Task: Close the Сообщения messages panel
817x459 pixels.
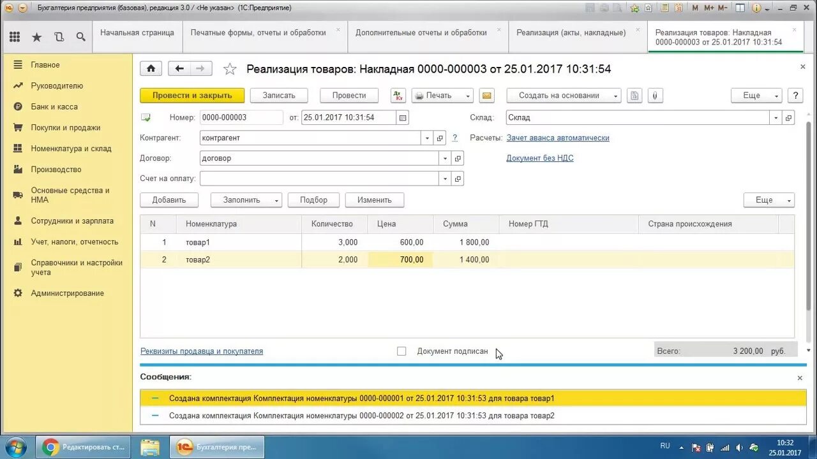Action: click(800, 378)
